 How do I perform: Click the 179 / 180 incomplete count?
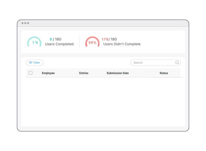(109, 39)
